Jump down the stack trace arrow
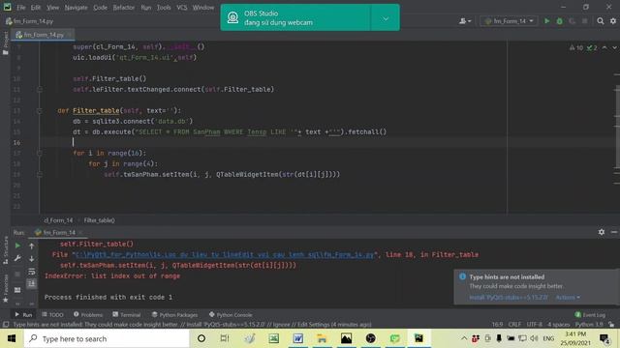 pyautogui.click(x=32, y=258)
